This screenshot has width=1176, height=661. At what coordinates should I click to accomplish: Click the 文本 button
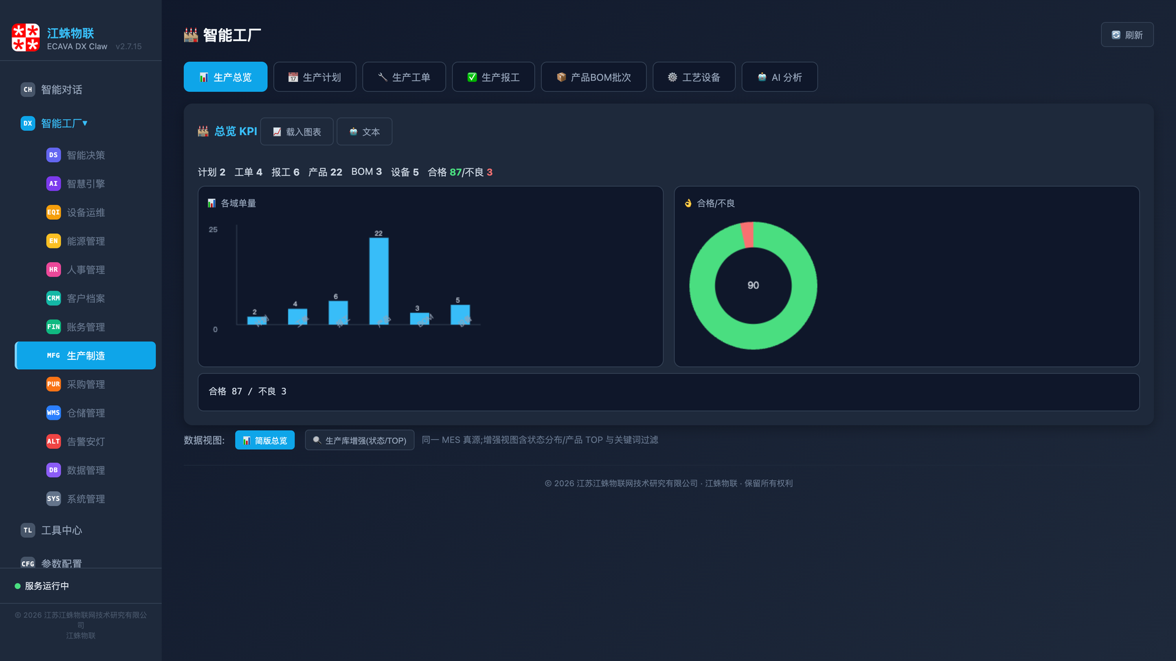click(364, 132)
